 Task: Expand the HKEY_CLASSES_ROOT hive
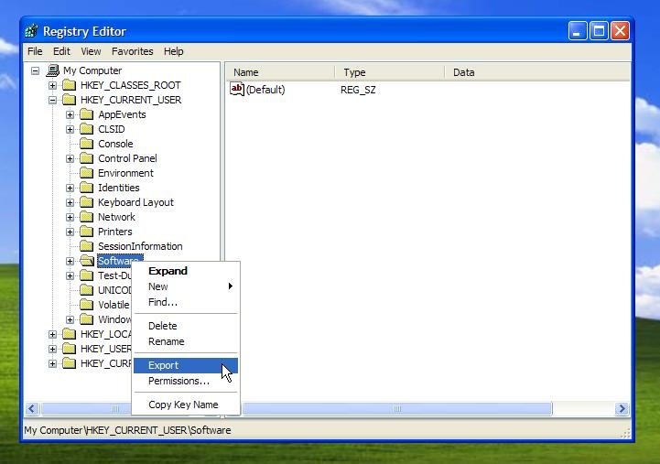click(x=52, y=85)
